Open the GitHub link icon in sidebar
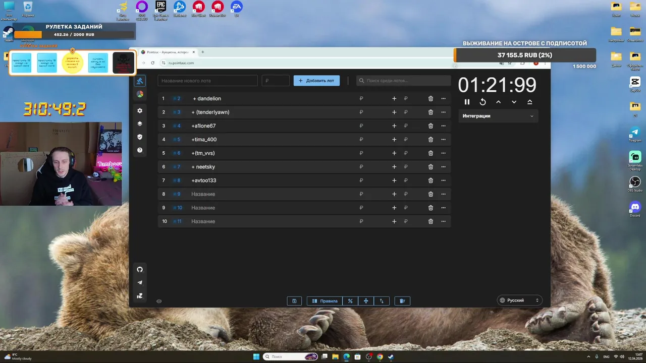This screenshot has width=646, height=363. [x=140, y=269]
